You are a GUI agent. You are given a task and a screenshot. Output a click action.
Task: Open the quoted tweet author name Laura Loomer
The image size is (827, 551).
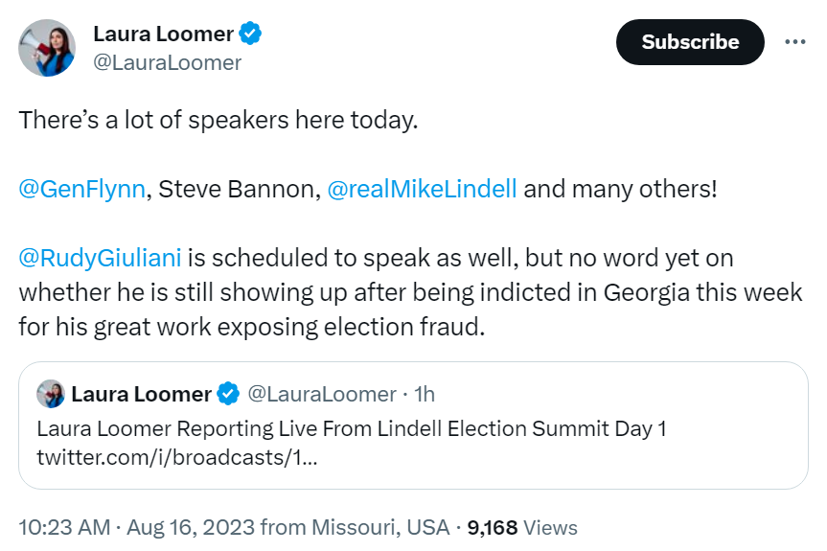142,394
